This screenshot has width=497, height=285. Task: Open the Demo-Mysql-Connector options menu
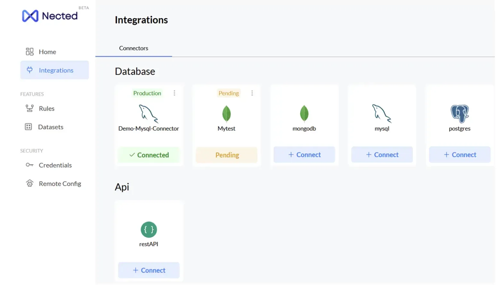click(x=174, y=93)
